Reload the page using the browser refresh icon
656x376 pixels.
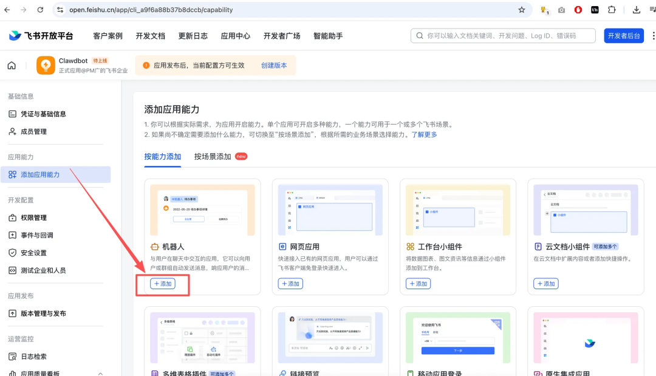pyautogui.click(x=40, y=10)
